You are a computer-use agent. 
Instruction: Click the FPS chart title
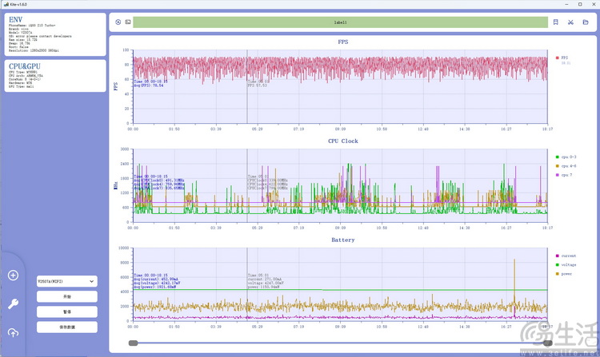click(x=343, y=42)
